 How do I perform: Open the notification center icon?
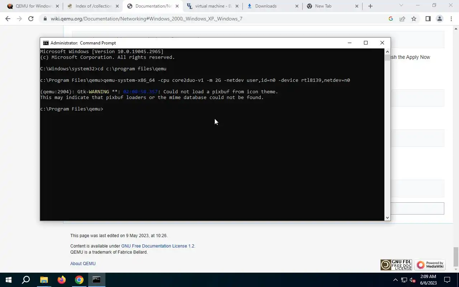click(447, 280)
